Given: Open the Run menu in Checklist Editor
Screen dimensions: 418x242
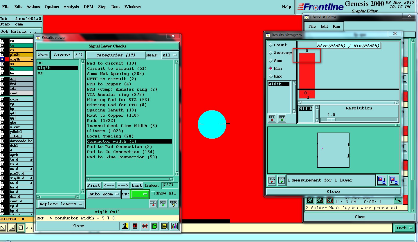Looking at the screenshot, I should pyautogui.click(x=336, y=26).
